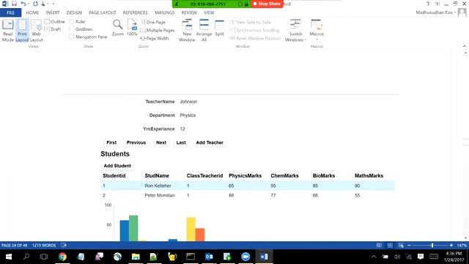Screen dimensions: 469x264
Task: Click the touch mode icon in quick access
Action: [x=43, y=4]
